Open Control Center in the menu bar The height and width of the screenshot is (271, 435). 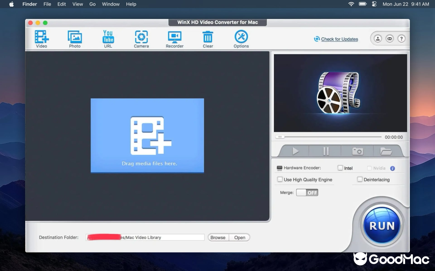point(374,4)
